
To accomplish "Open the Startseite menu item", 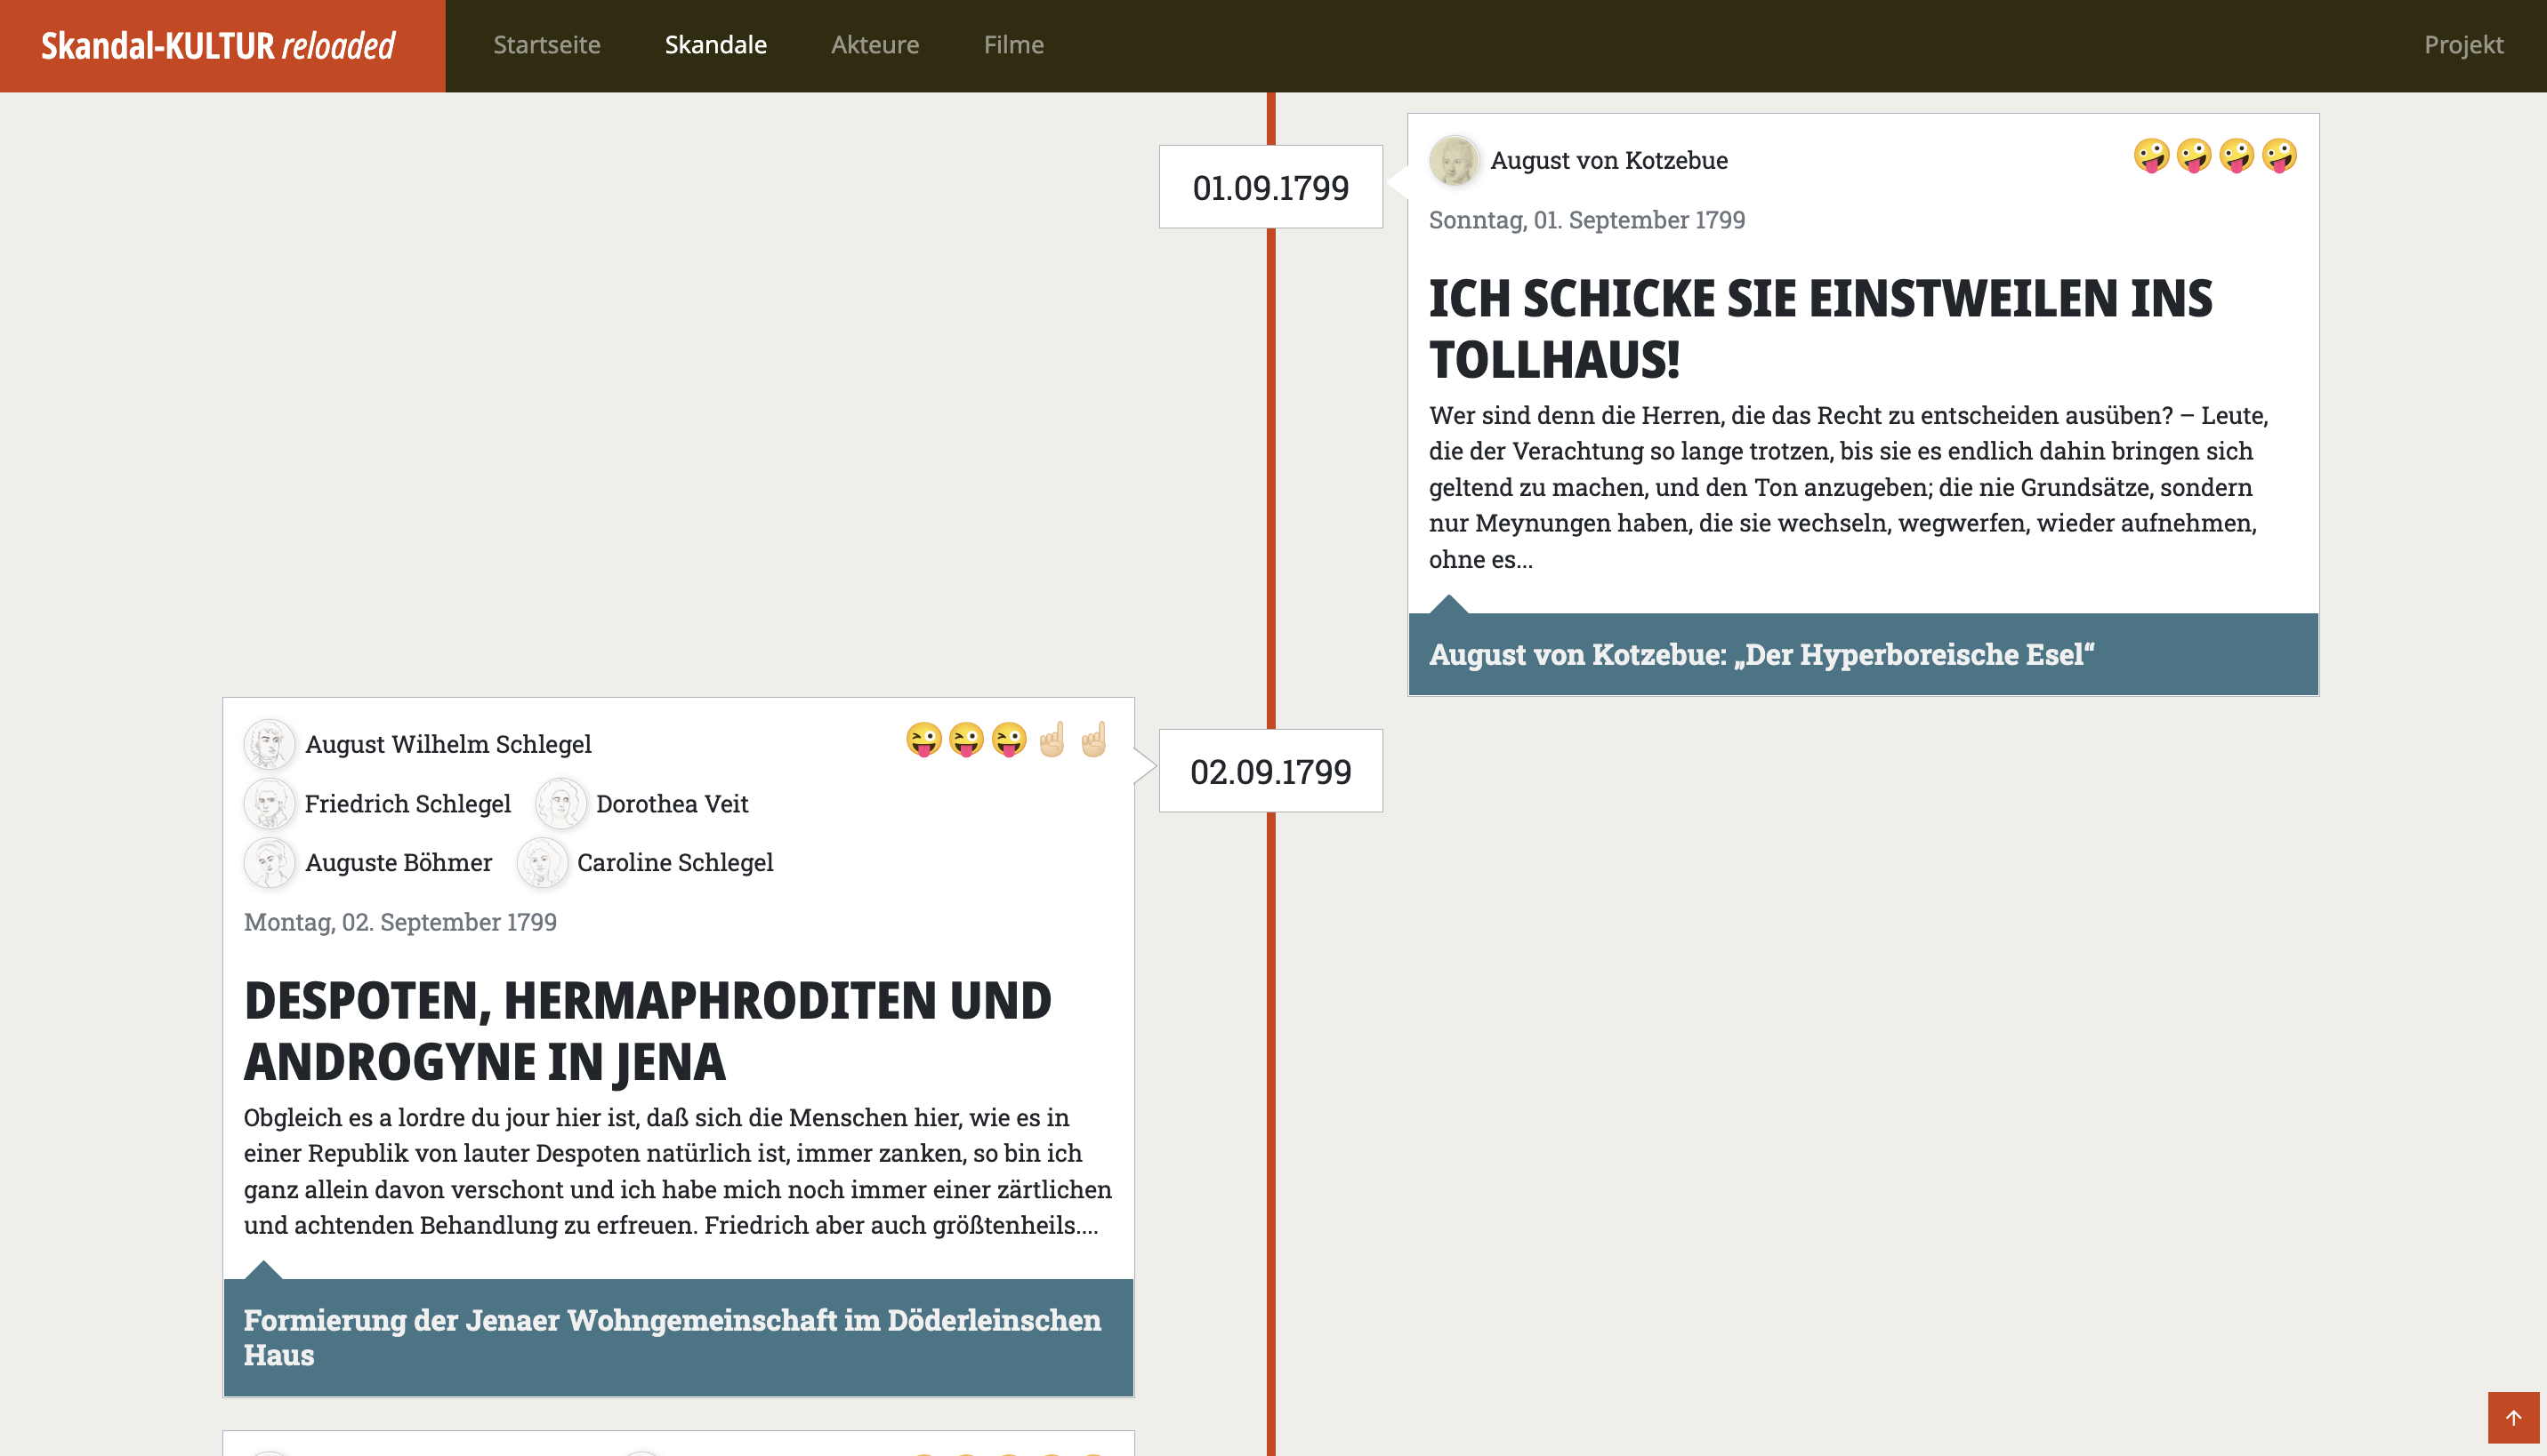I will point(546,45).
